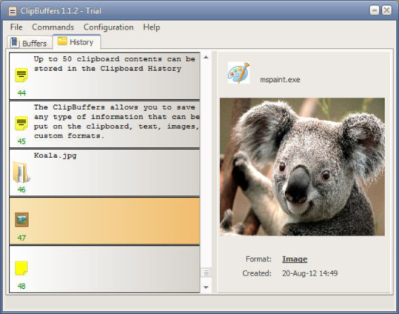Click entry number 48 label

21,286
